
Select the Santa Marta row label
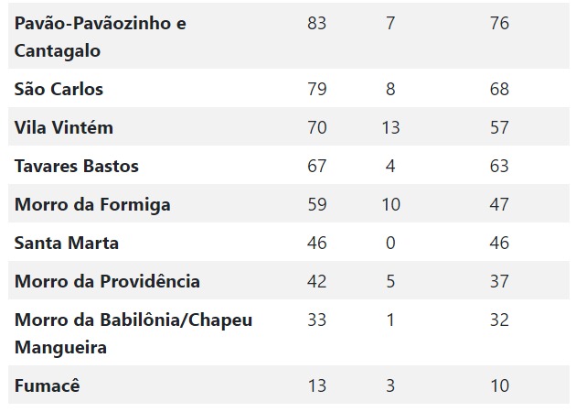tap(67, 244)
